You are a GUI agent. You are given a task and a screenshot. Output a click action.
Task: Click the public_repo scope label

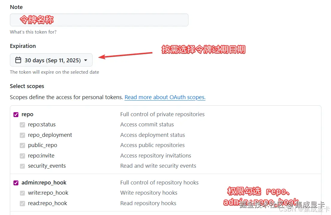tap(43, 145)
